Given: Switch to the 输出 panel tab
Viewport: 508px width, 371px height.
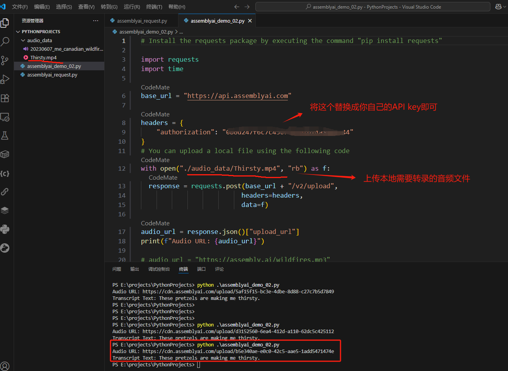Looking at the screenshot, I should point(135,269).
